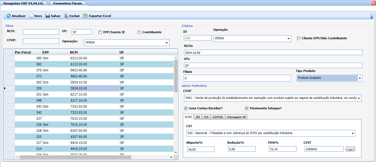Click the MVA% input field
This screenshot has height=167, width=376.
(283, 149)
